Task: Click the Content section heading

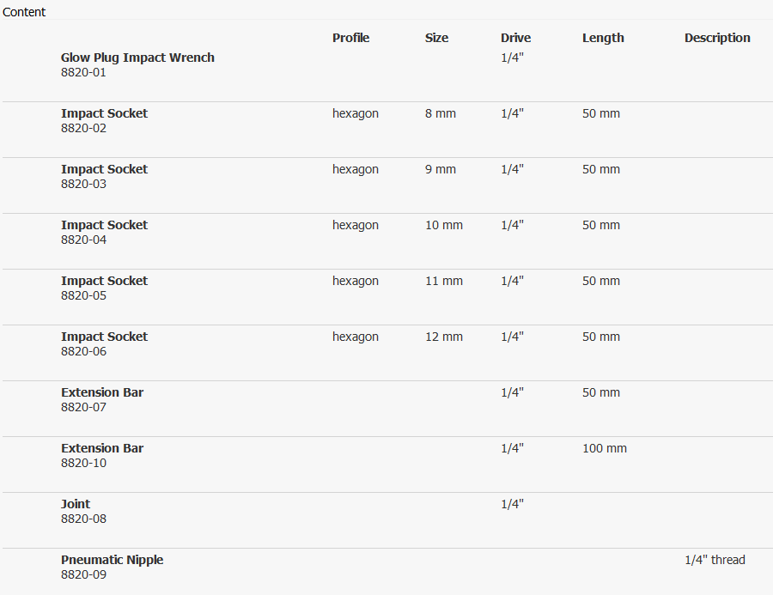Action: coord(24,12)
